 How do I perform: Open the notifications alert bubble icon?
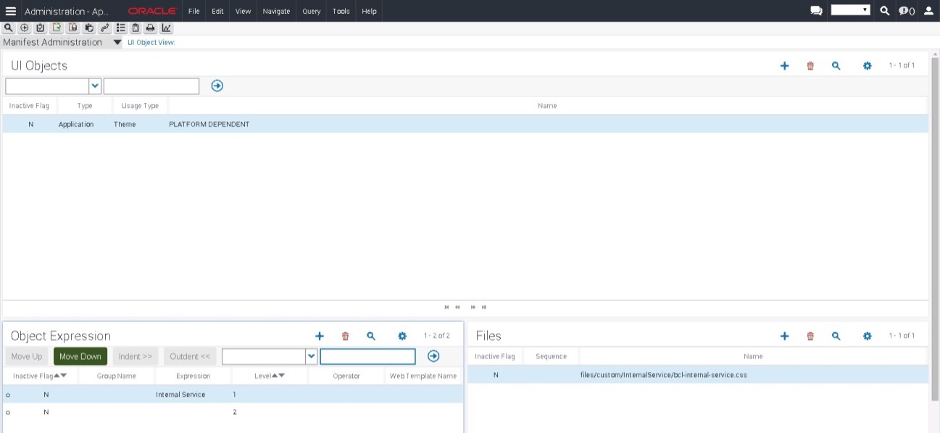(906, 11)
